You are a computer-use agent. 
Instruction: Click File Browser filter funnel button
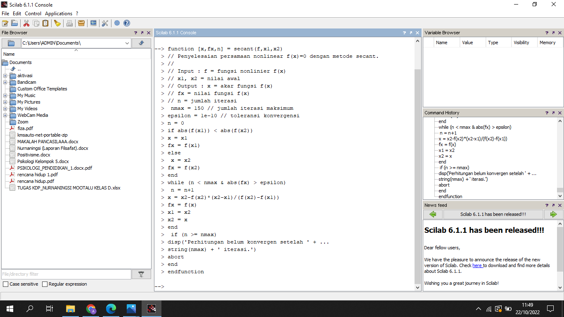coord(141,274)
